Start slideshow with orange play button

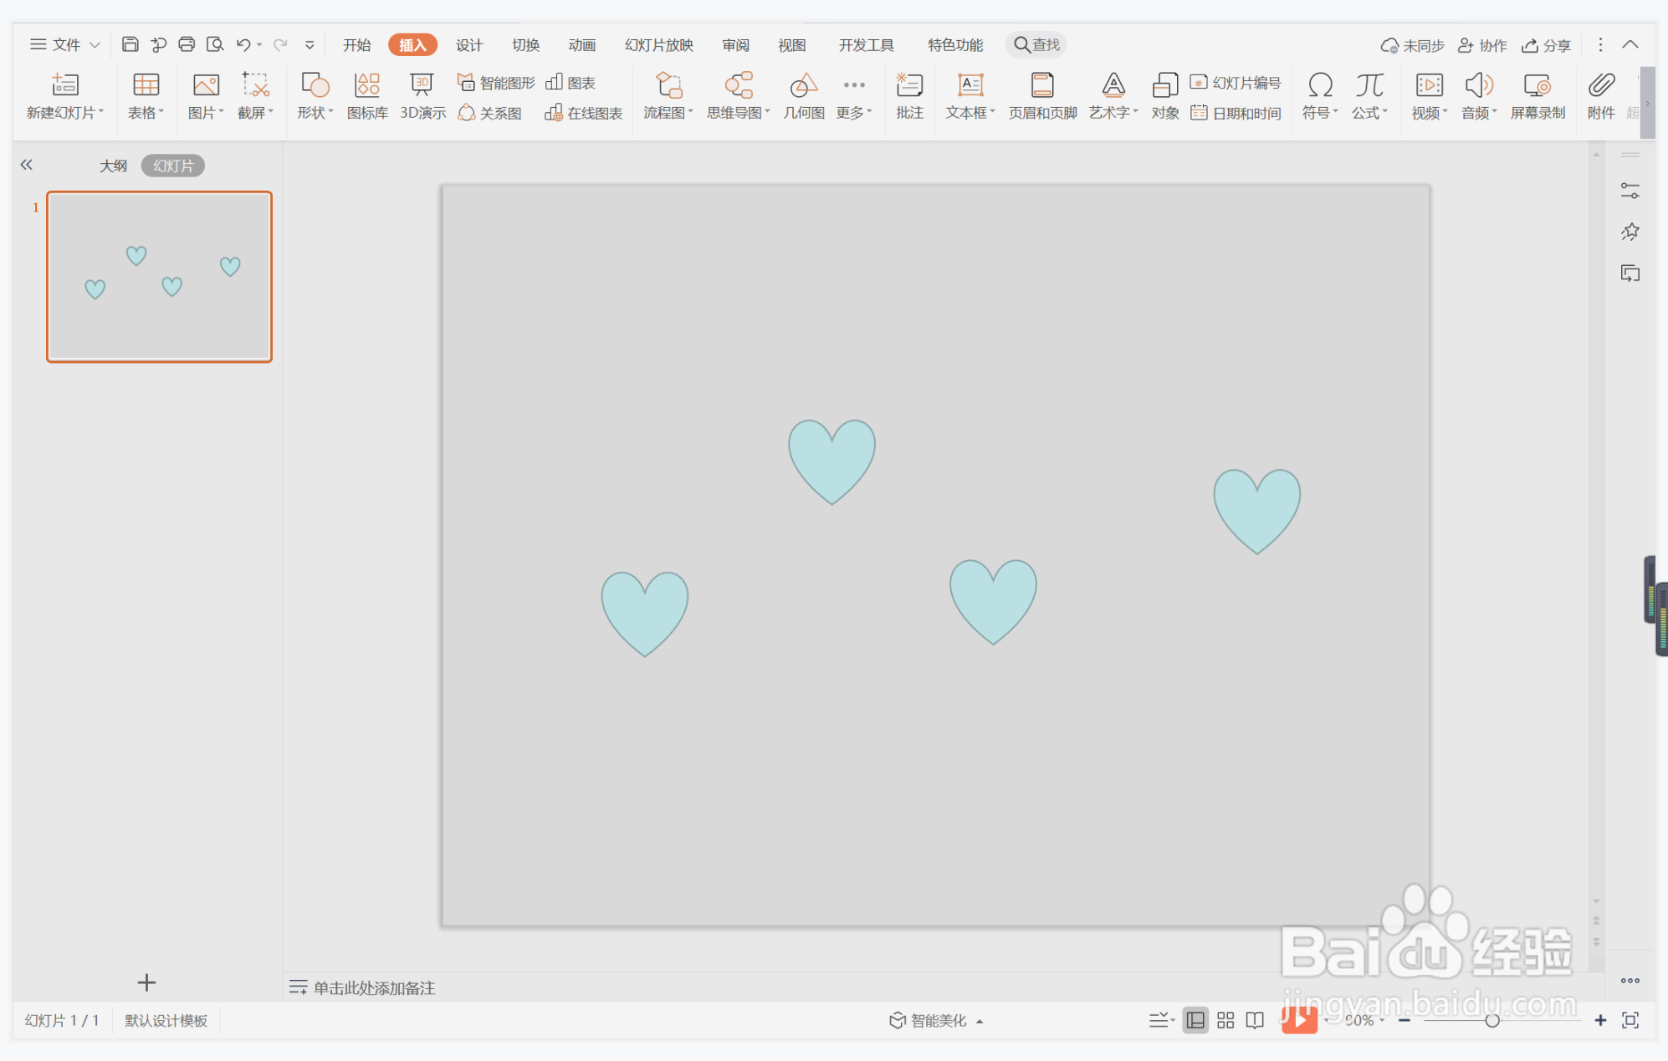pos(1299,1020)
